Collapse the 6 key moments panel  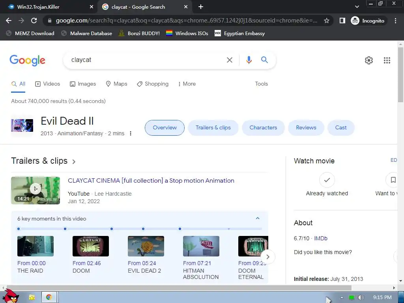(257, 219)
